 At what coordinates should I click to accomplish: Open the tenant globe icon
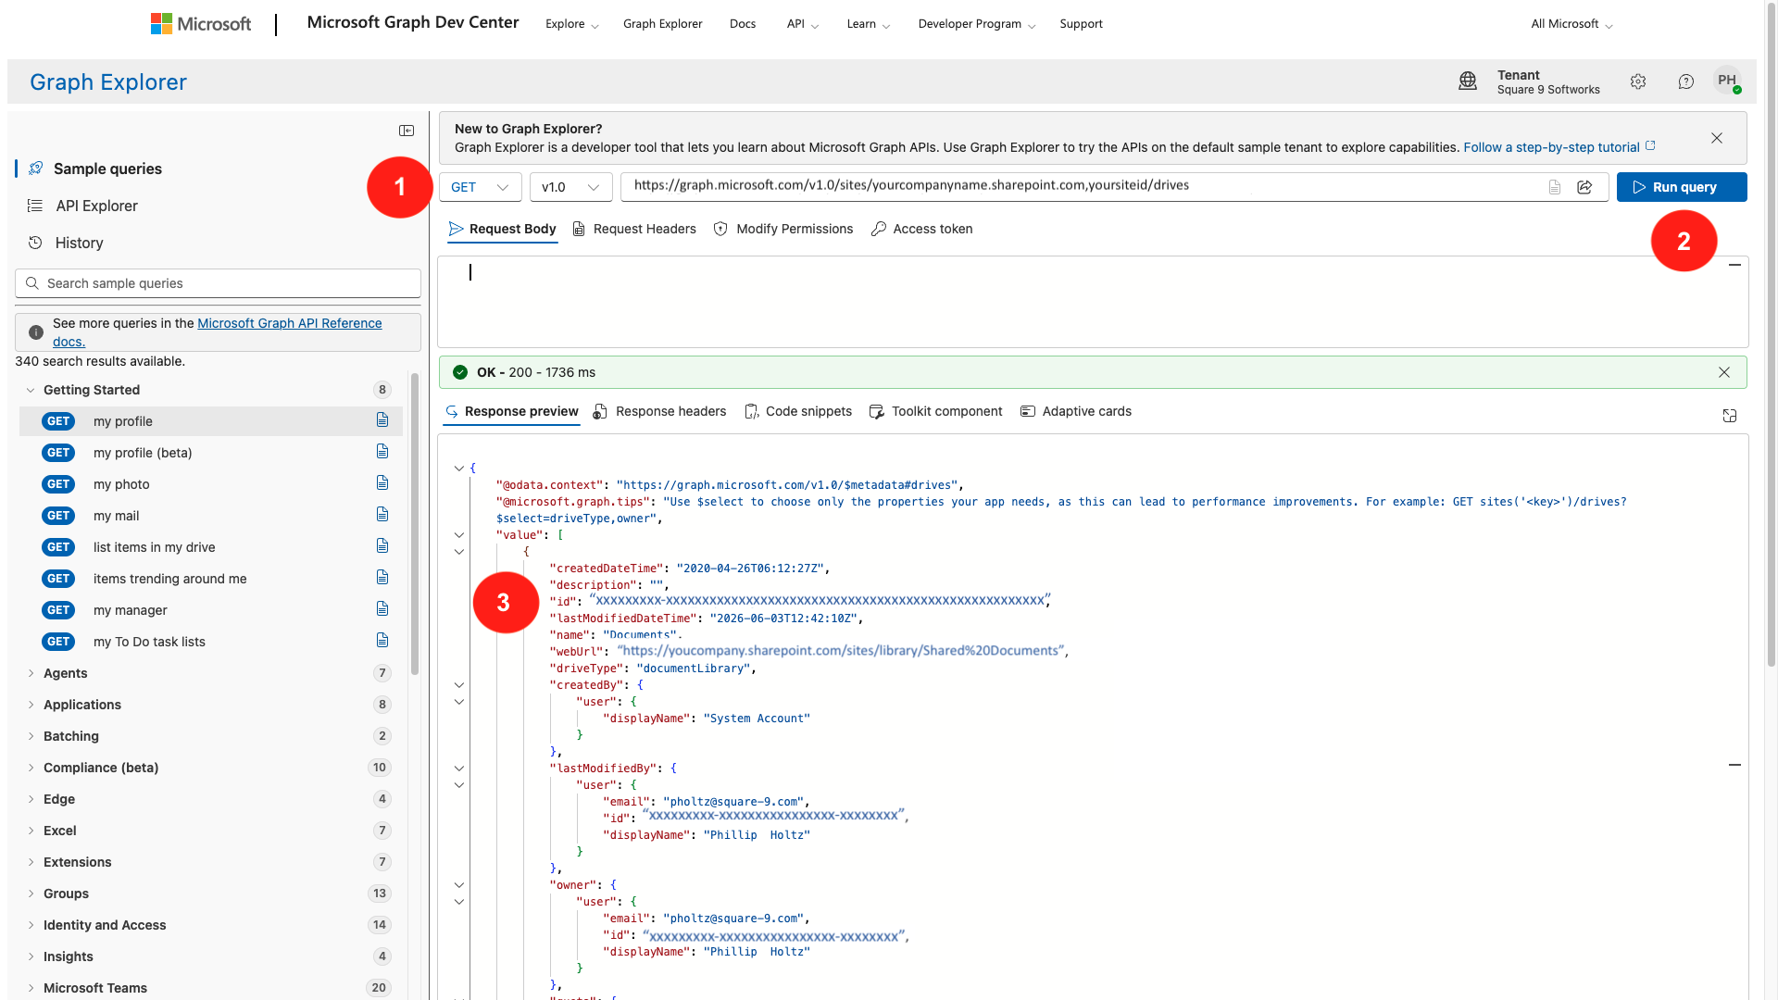pos(1468,81)
